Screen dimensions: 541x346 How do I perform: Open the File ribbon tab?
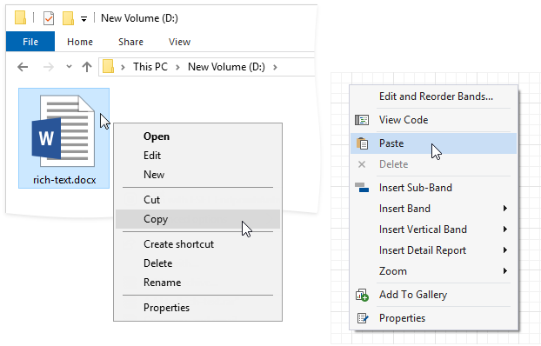point(30,42)
